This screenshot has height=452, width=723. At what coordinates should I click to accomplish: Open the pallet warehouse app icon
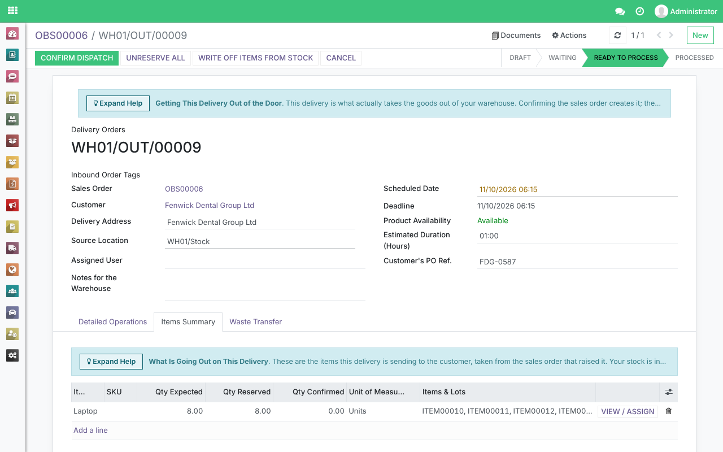pos(12,119)
